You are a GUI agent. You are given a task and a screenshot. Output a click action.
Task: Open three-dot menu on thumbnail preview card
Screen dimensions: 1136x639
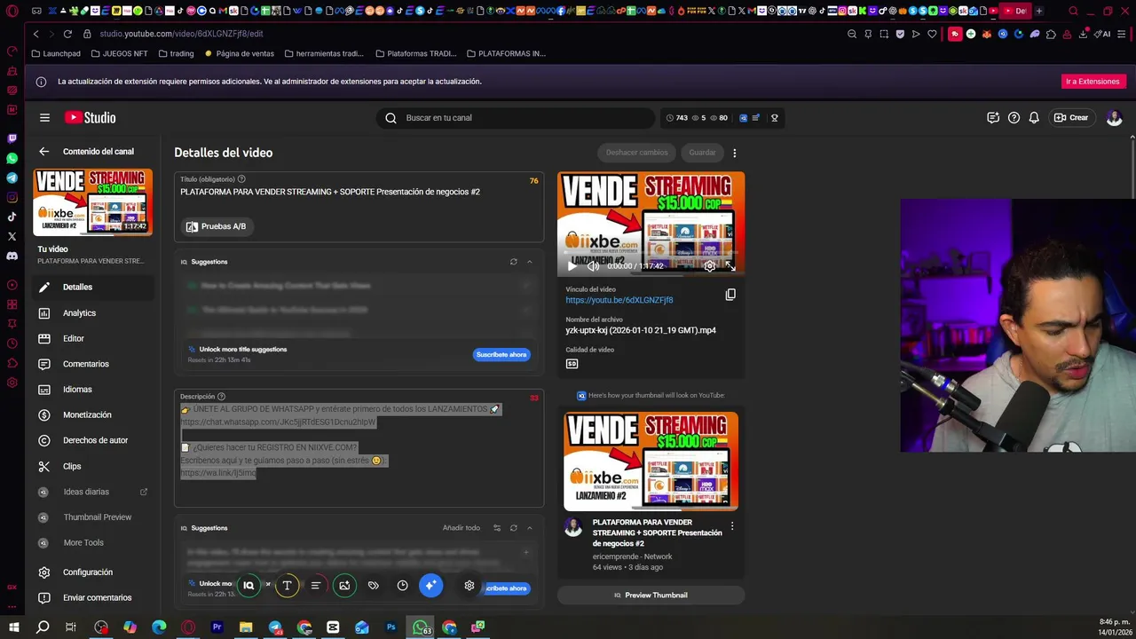(x=731, y=526)
